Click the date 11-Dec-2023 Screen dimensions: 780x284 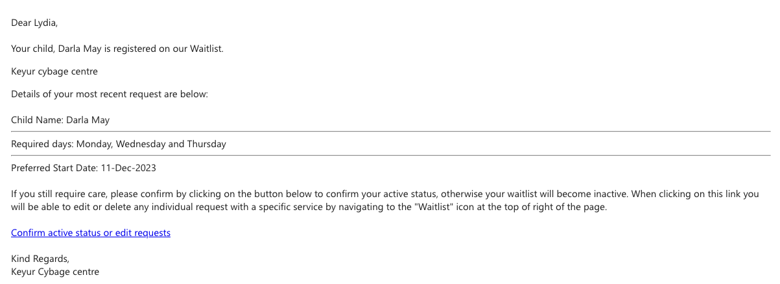[128, 168]
